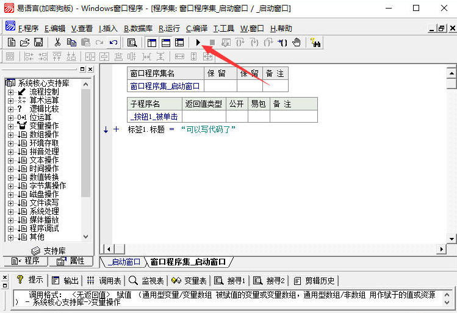Click the Cut scissors icon
The image size is (457, 313).
[57, 42]
